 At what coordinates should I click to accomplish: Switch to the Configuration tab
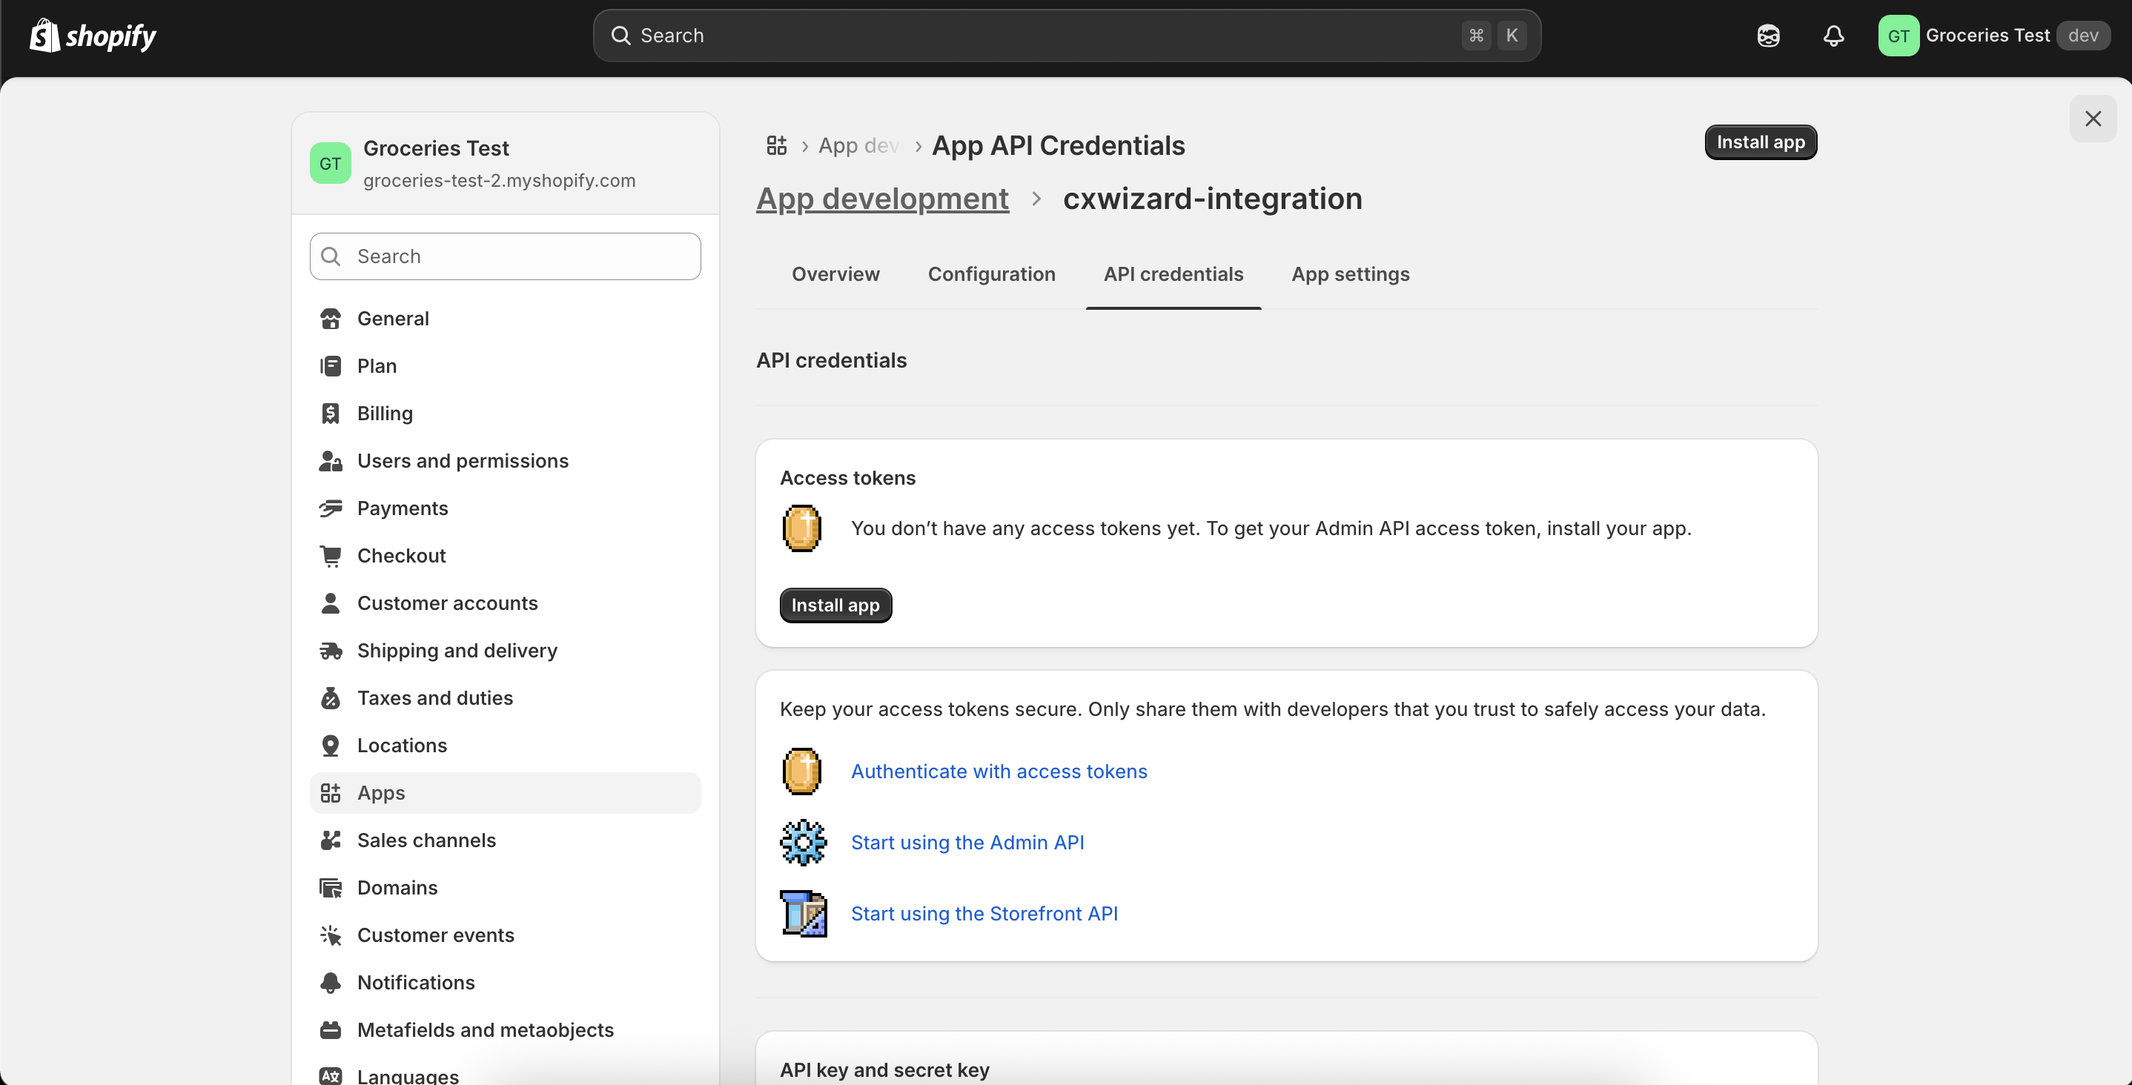[x=992, y=274]
